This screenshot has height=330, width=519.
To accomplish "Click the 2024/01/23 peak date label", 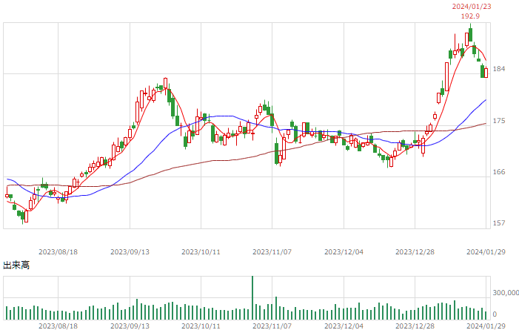I will (472, 6).
